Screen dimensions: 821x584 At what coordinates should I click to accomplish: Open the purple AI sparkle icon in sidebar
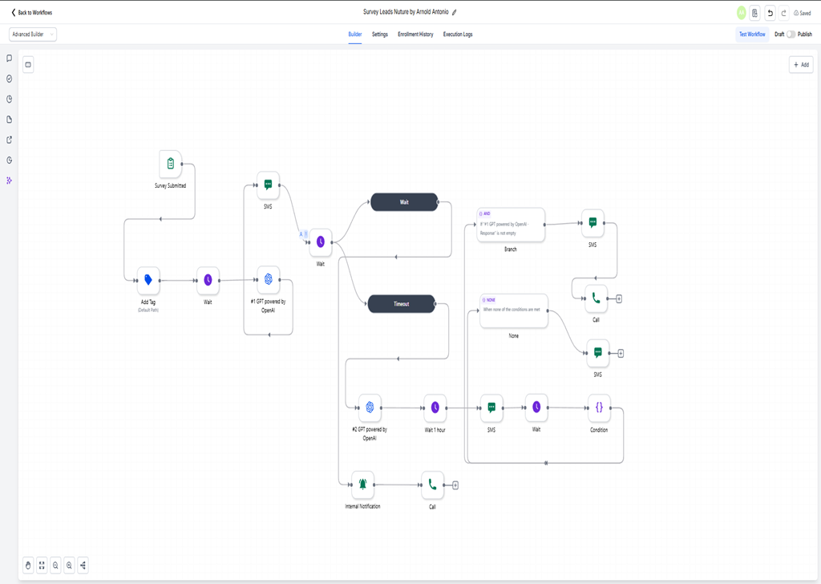coord(9,180)
